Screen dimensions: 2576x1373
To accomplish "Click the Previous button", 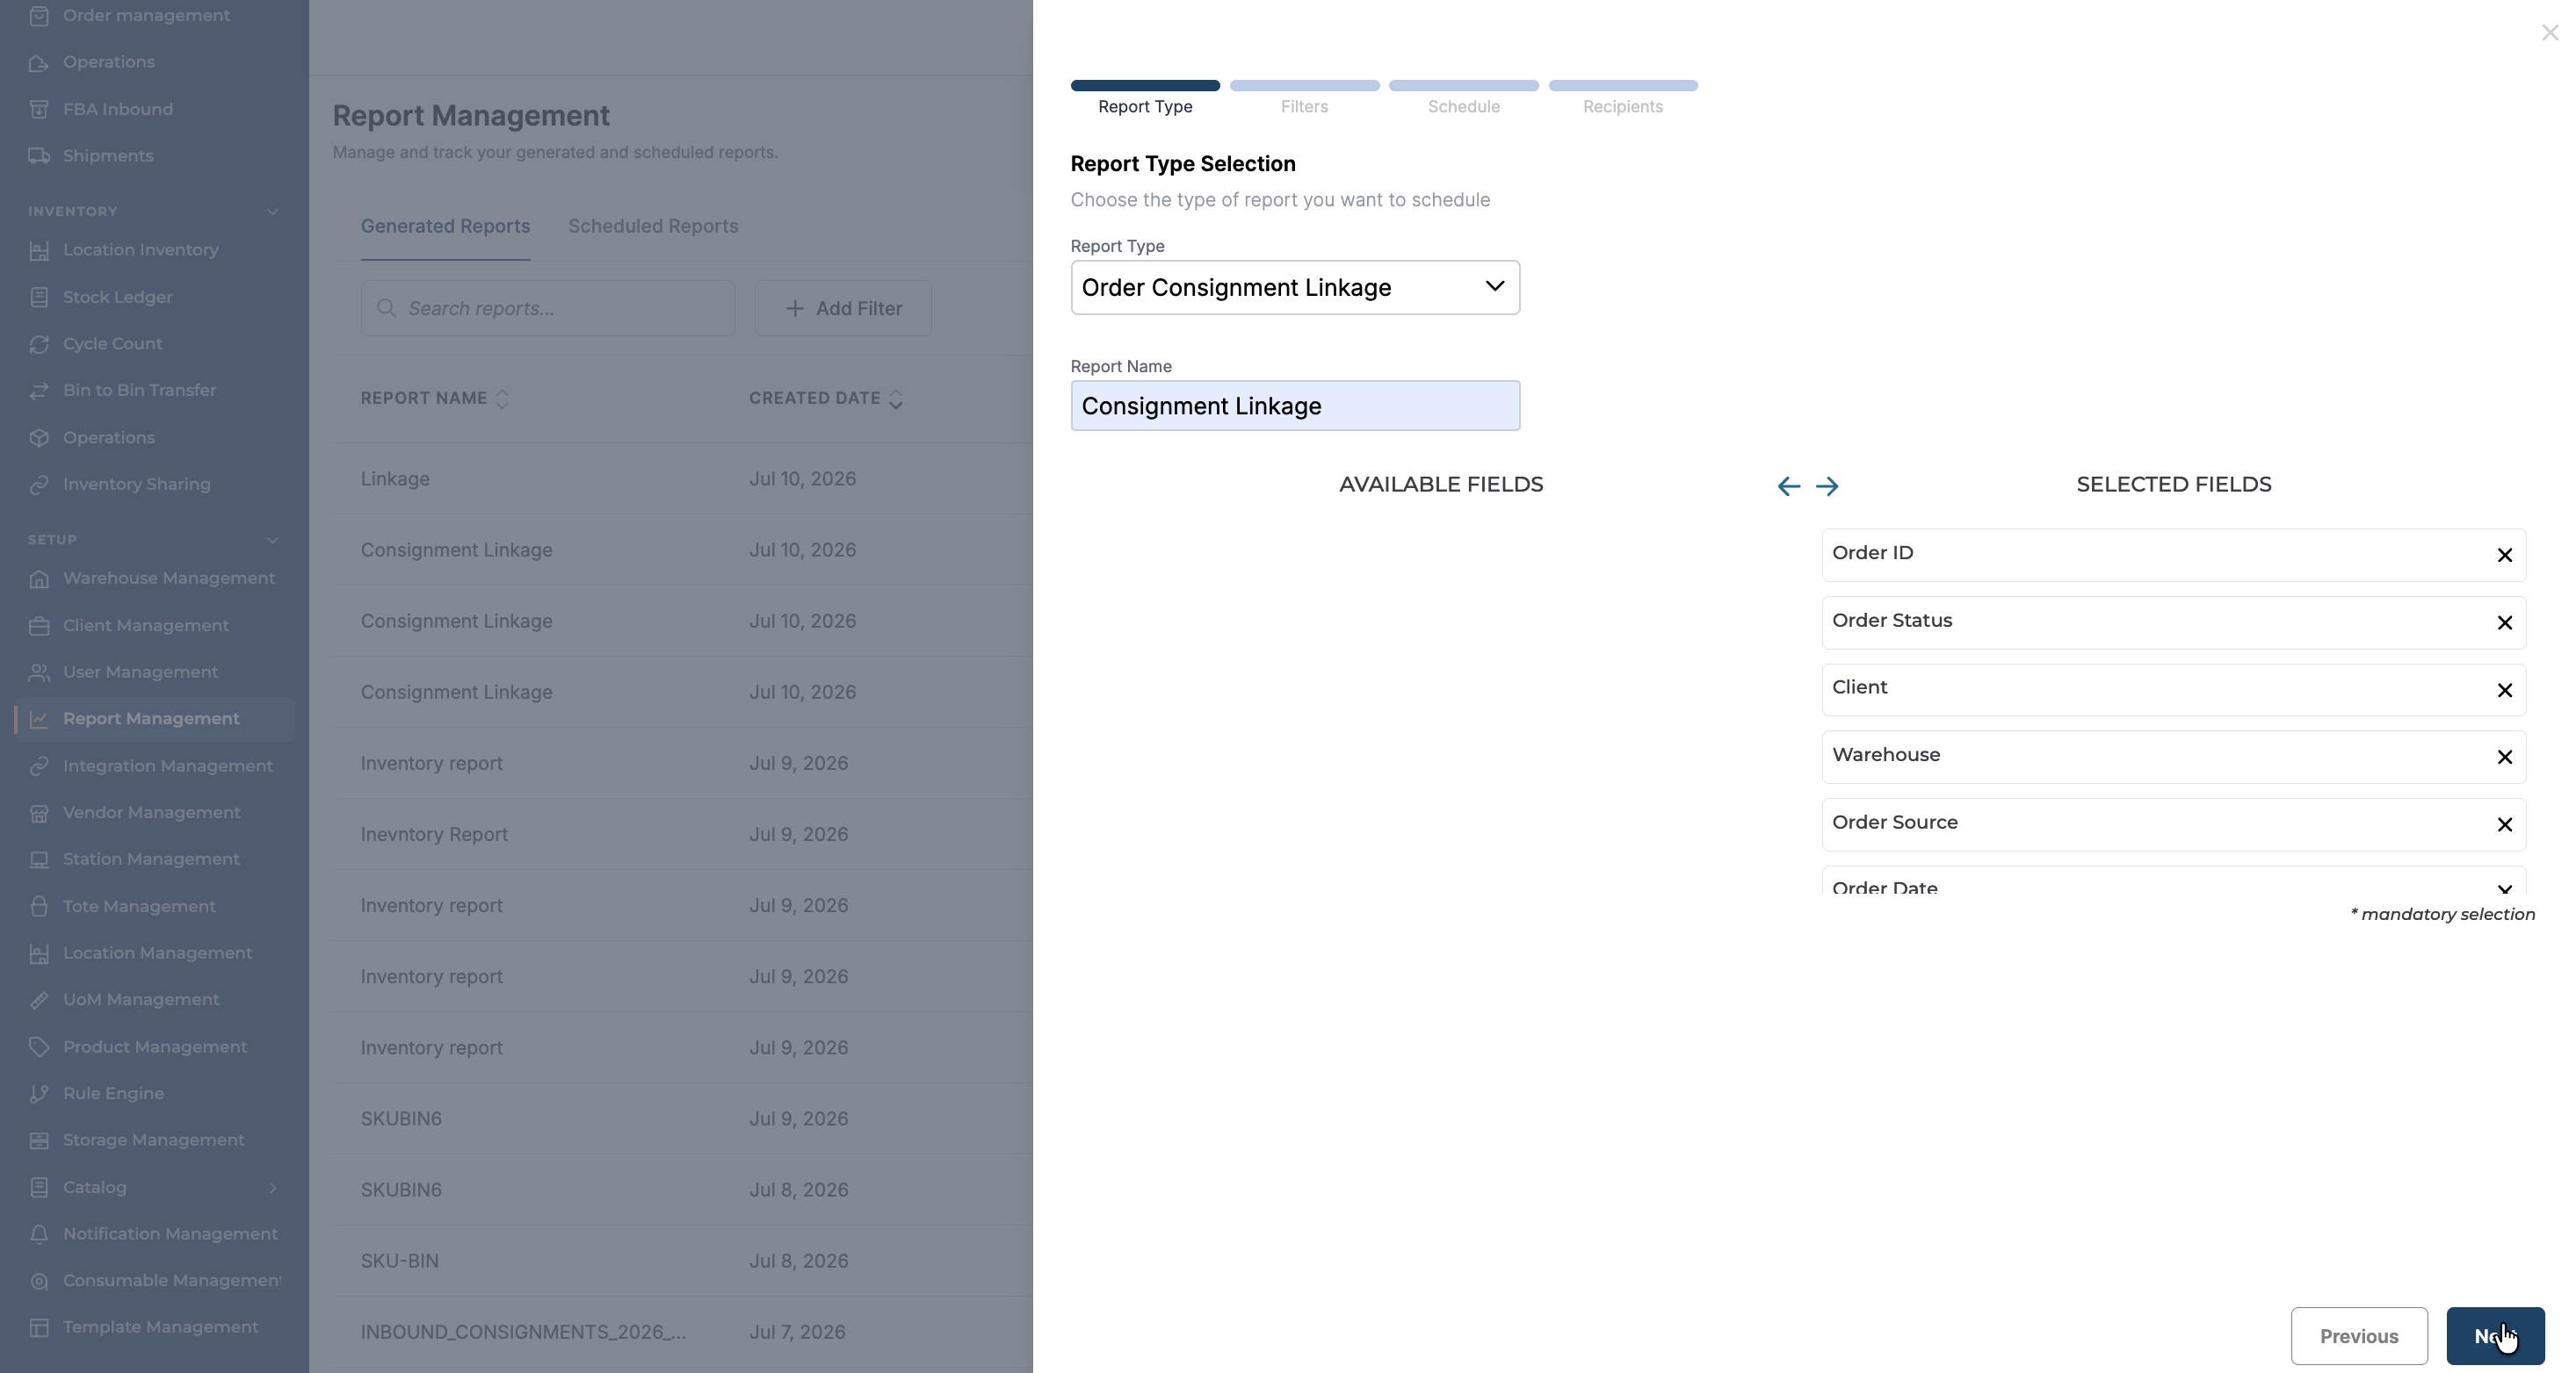I will (2359, 1336).
